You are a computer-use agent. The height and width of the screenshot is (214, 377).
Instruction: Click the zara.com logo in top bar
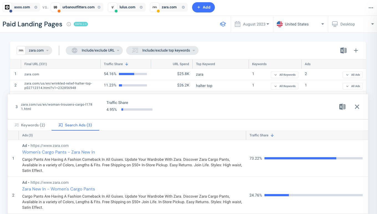pos(155,7)
